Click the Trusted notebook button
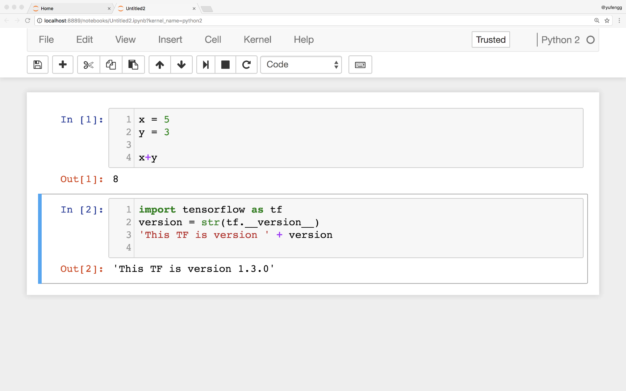This screenshot has height=391, width=626. (491, 39)
